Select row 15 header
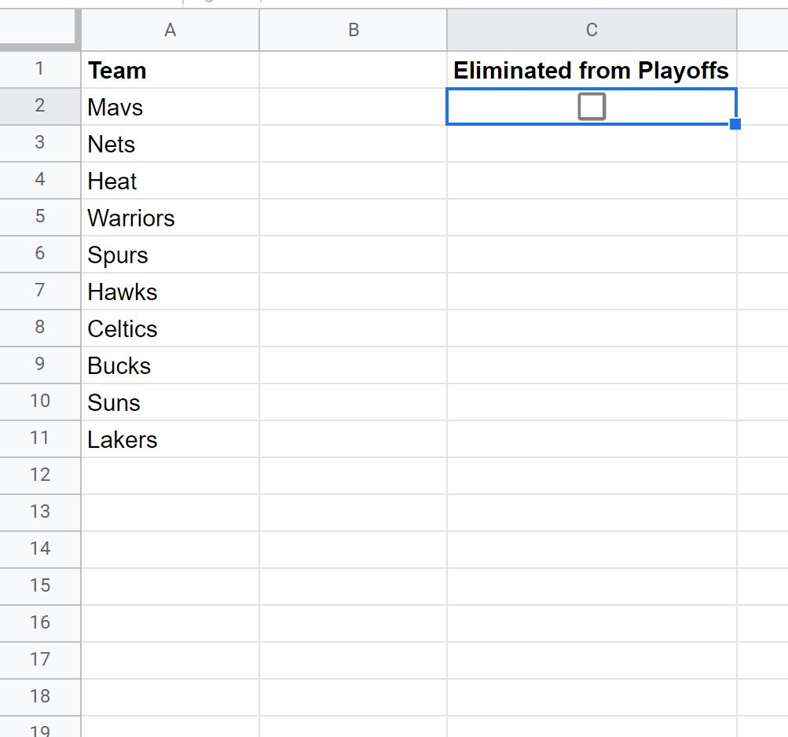The height and width of the screenshot is (737, 788). pos(40,587)
